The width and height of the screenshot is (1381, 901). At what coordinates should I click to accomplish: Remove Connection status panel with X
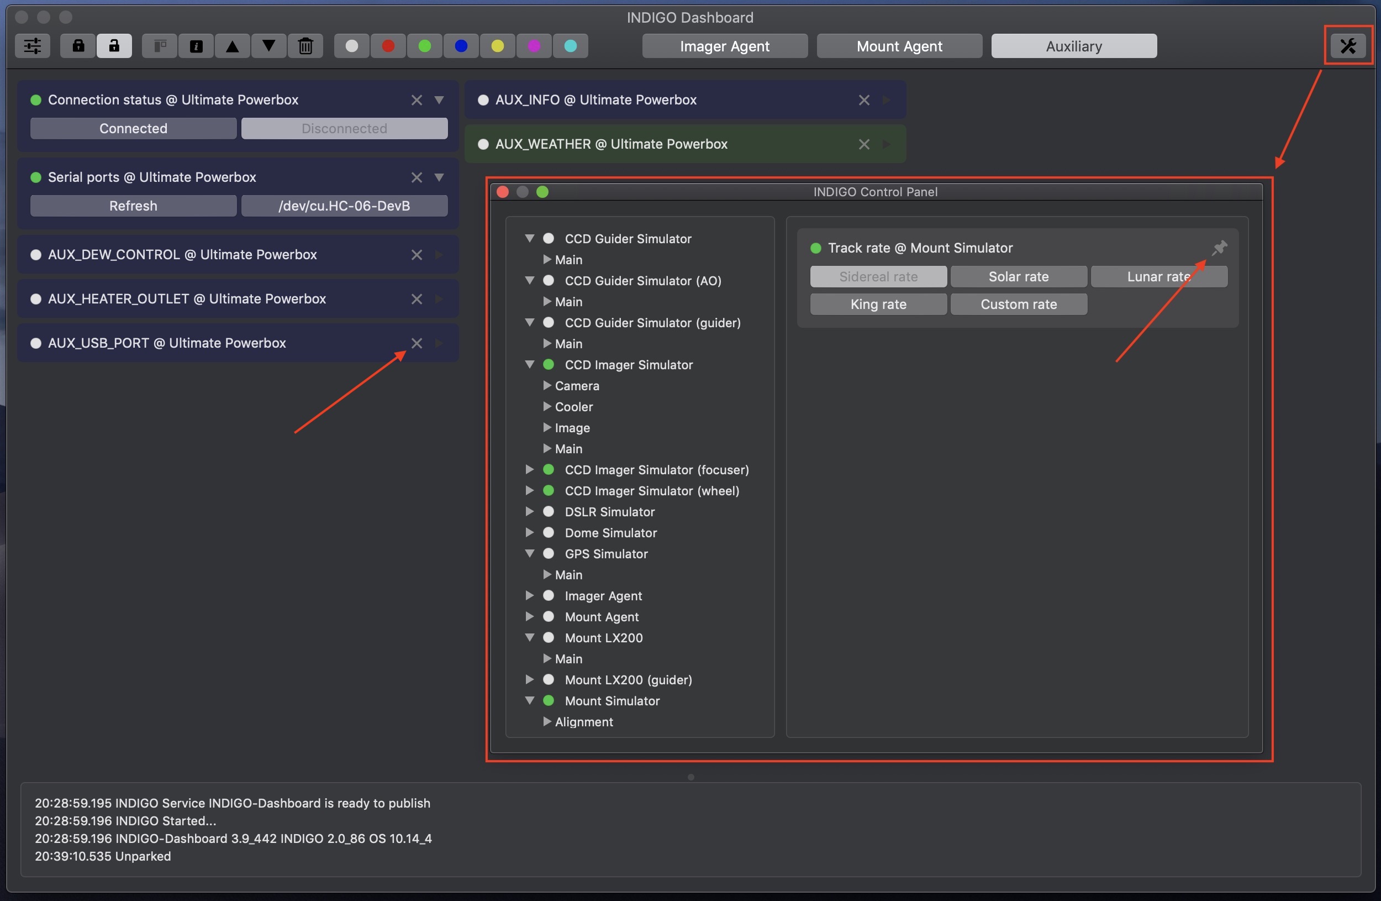tap(417, 100)
